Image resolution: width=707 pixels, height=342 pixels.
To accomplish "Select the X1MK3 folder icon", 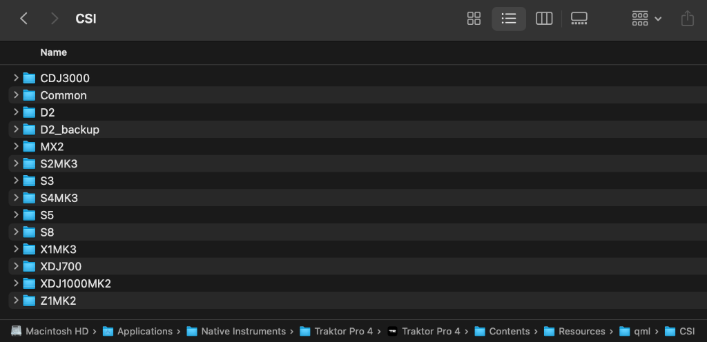I will click(29, 250).
